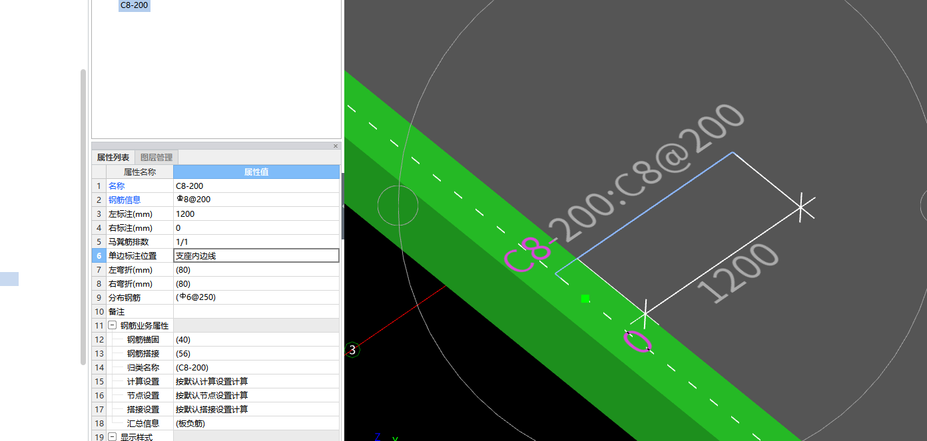Click the blue 名称 property name
This screenshot has width=927, height=441.
[117, 186]
